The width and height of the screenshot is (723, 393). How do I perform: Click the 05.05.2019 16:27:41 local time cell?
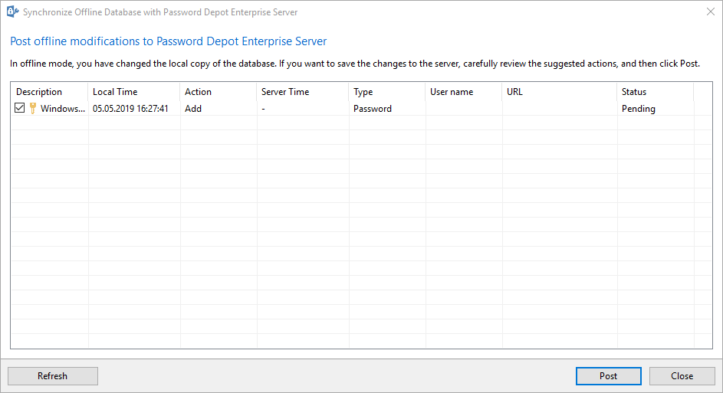click(130, 109)
